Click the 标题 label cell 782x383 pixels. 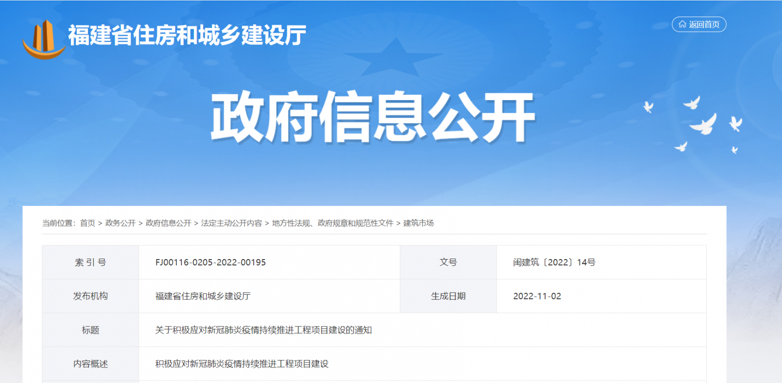pos(90,330)
